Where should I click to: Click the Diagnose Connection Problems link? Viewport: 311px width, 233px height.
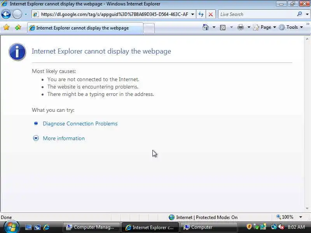(x=80, y=123)
